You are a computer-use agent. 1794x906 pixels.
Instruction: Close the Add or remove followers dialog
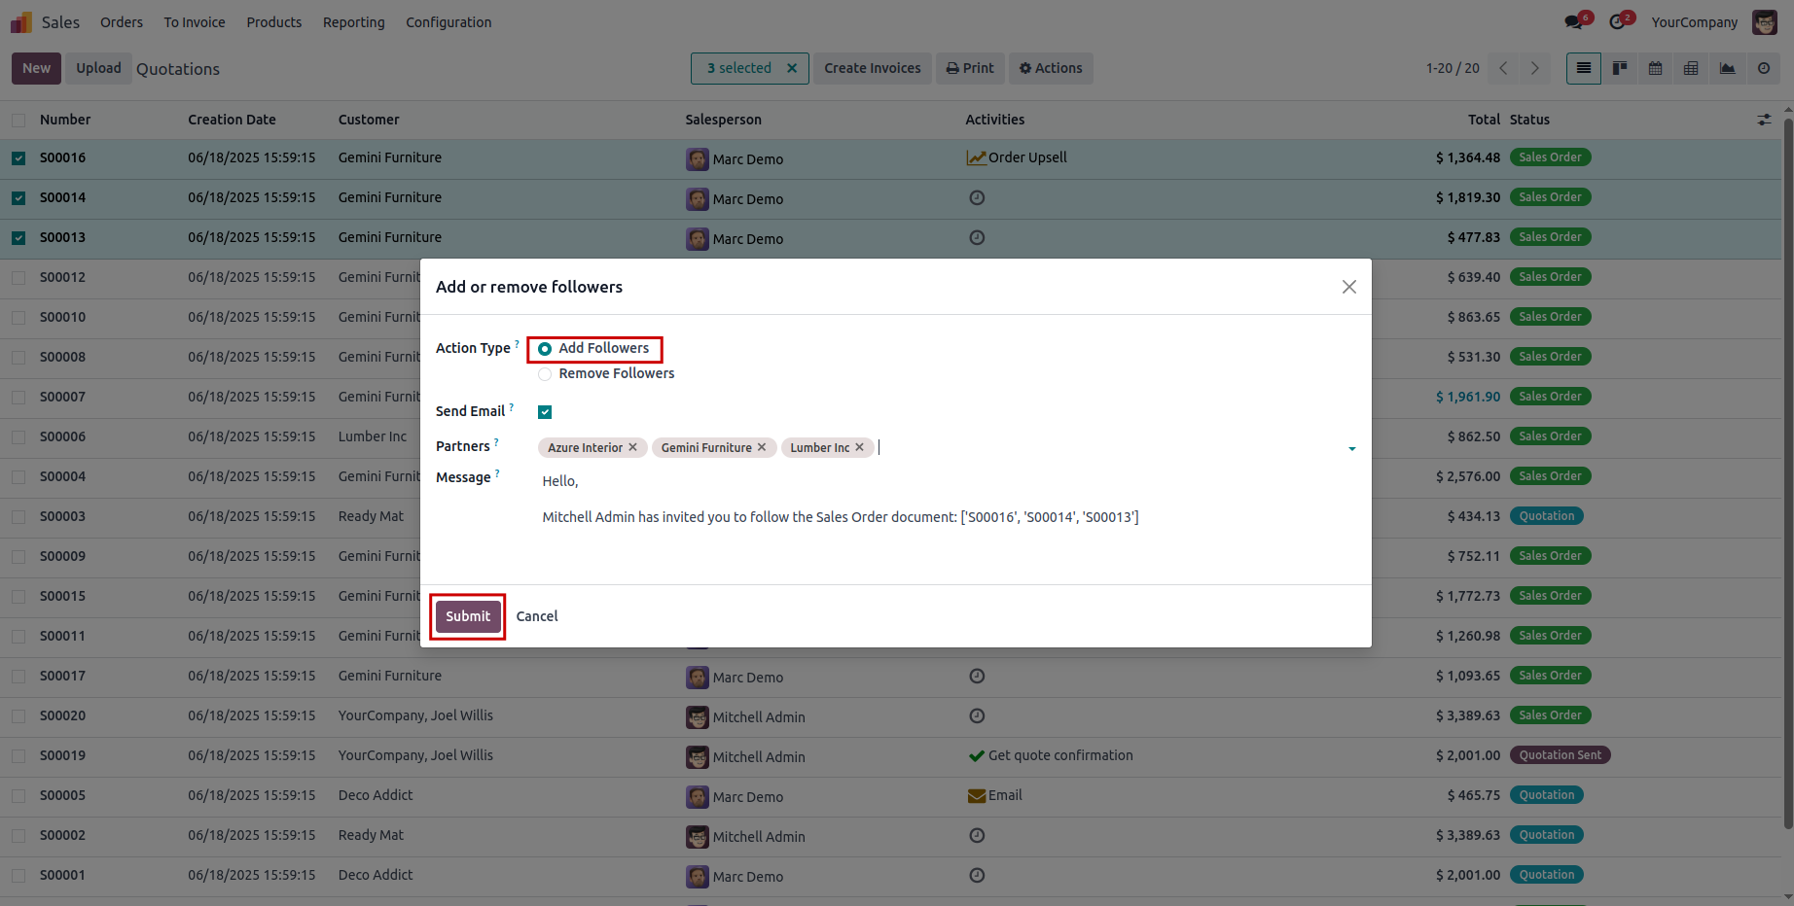tap(1349, 287)
